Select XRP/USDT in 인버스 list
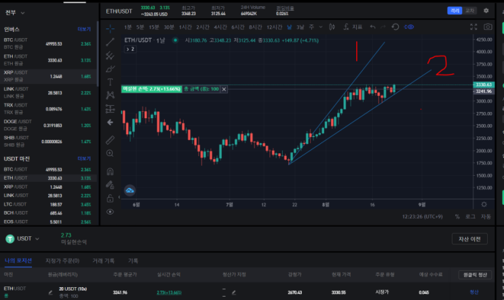 48,76
